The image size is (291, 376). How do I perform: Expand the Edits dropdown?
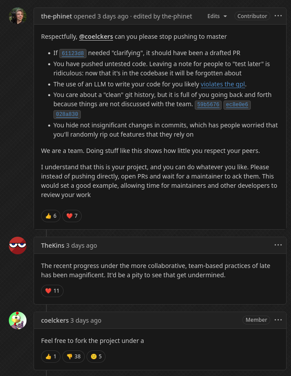coord(217,16)
